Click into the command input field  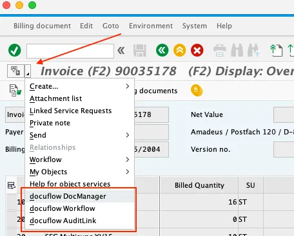coord(70,51)
